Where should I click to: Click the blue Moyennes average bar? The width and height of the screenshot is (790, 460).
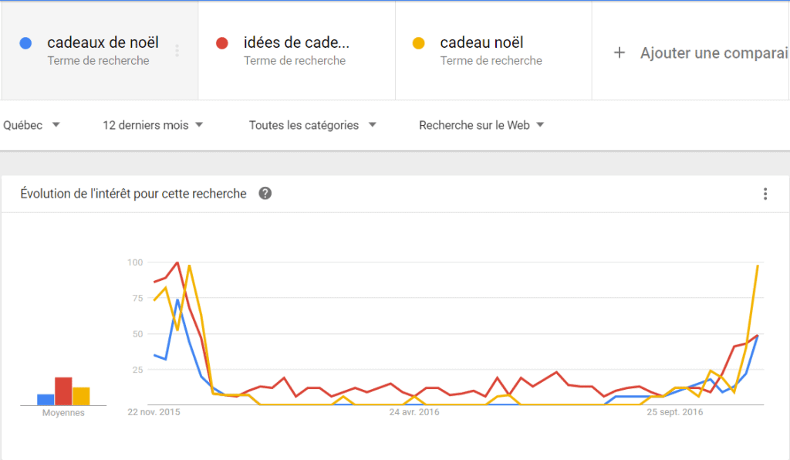tap(46, 400)
